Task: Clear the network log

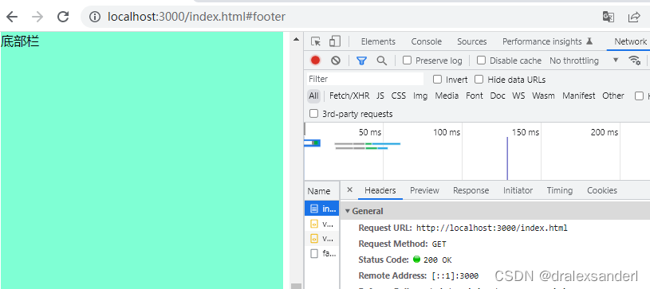Action: [336, 61]
